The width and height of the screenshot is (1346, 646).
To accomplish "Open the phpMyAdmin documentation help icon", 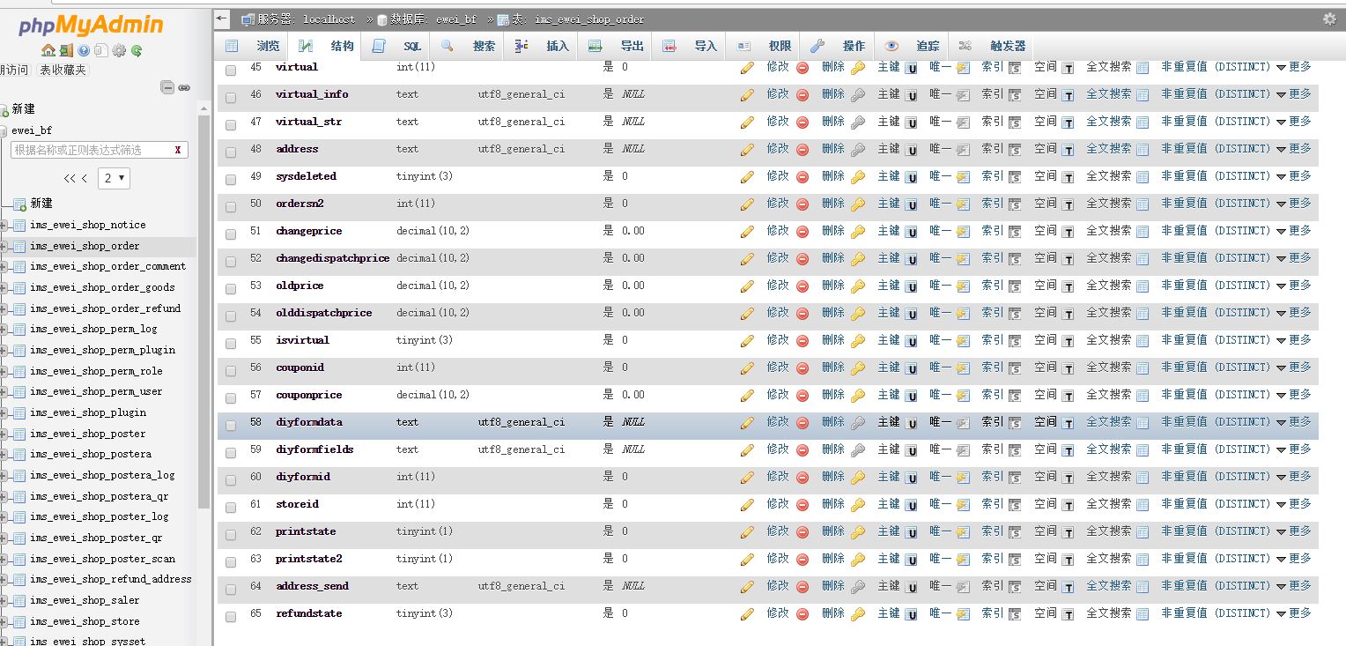I will (84, 50).
